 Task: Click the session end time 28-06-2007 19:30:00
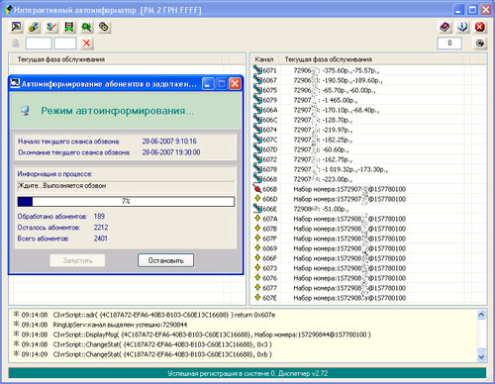(x=171, y=152)
